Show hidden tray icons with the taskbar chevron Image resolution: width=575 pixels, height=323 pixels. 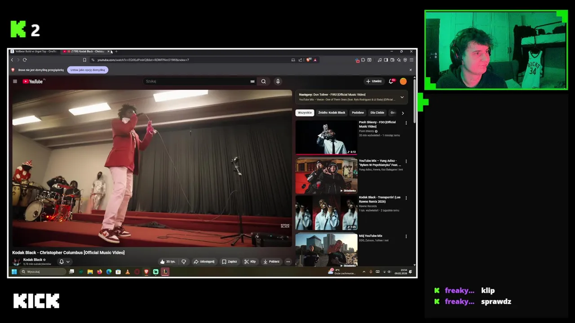[364, 271]
